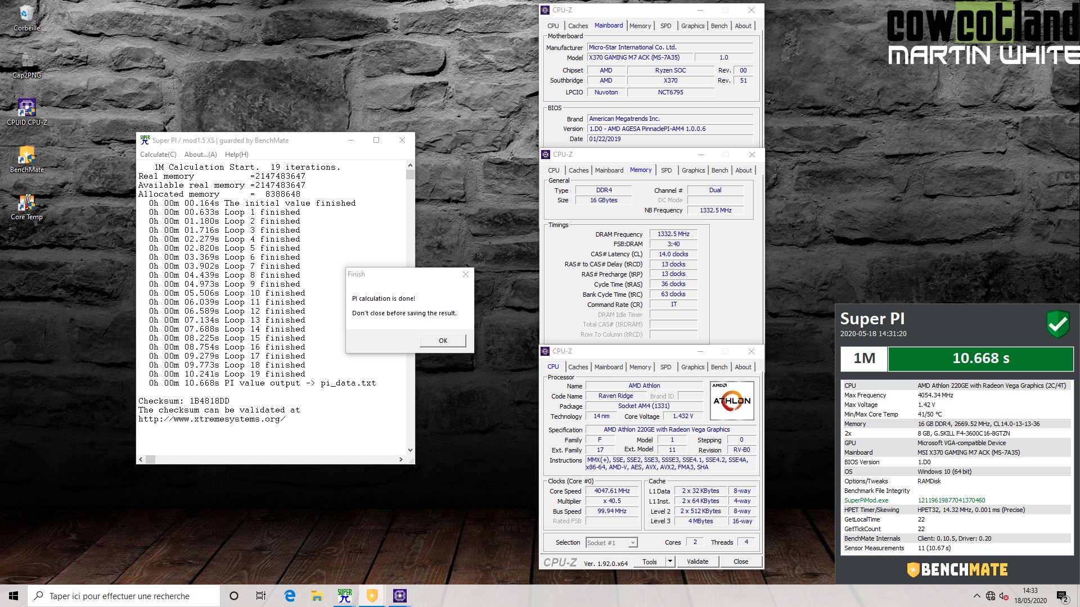The width and height of the screenshot is (1080, 607).
Task: Open the Socket #1 selection dropdown
Action: [611, 543]
